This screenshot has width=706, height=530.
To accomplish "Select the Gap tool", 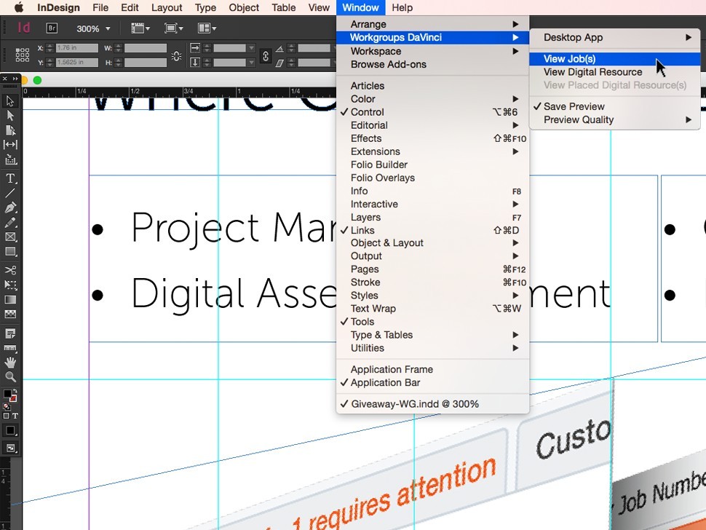I will point(10,145).
